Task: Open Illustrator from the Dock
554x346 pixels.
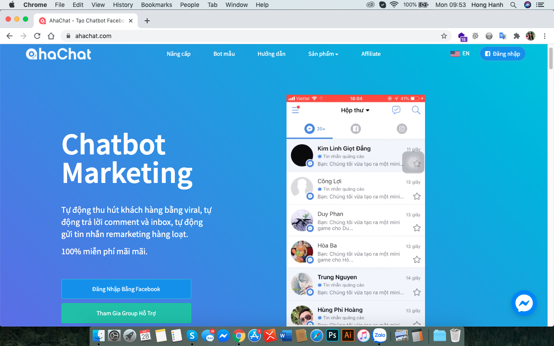Action: [348, 335]
